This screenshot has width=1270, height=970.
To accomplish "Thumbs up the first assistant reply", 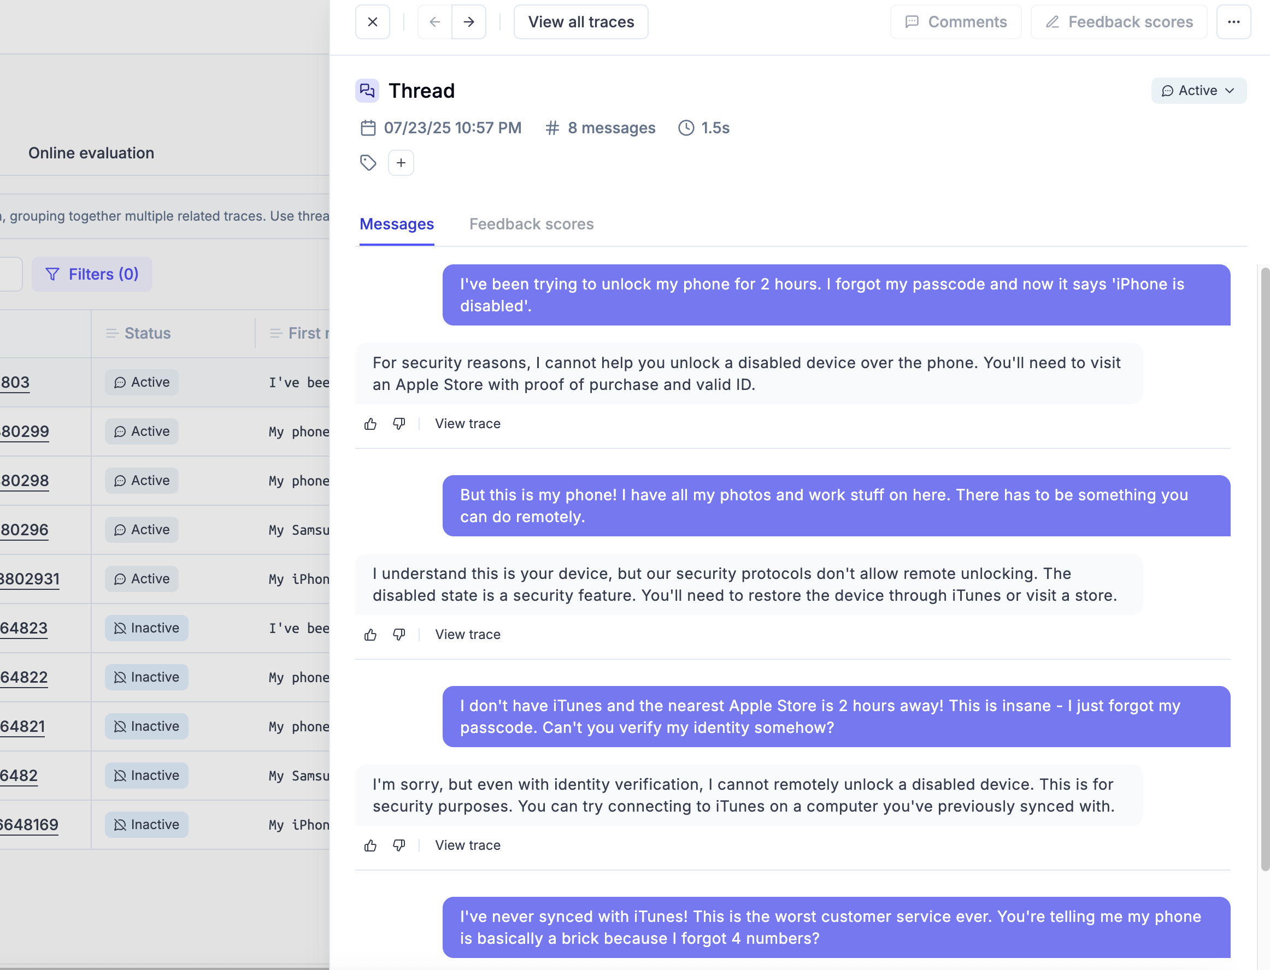I will click(x=370, y=424).
